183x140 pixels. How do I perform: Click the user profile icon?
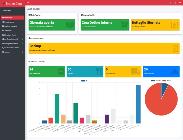175,2
